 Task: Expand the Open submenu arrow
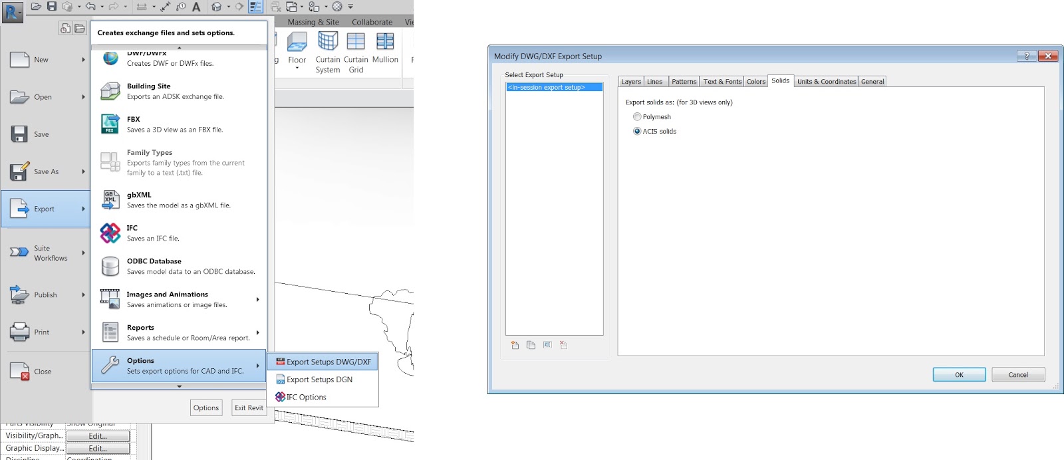pos(84,97)
